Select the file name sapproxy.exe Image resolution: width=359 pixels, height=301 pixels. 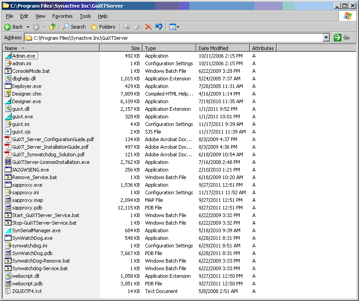pos(27,185)
